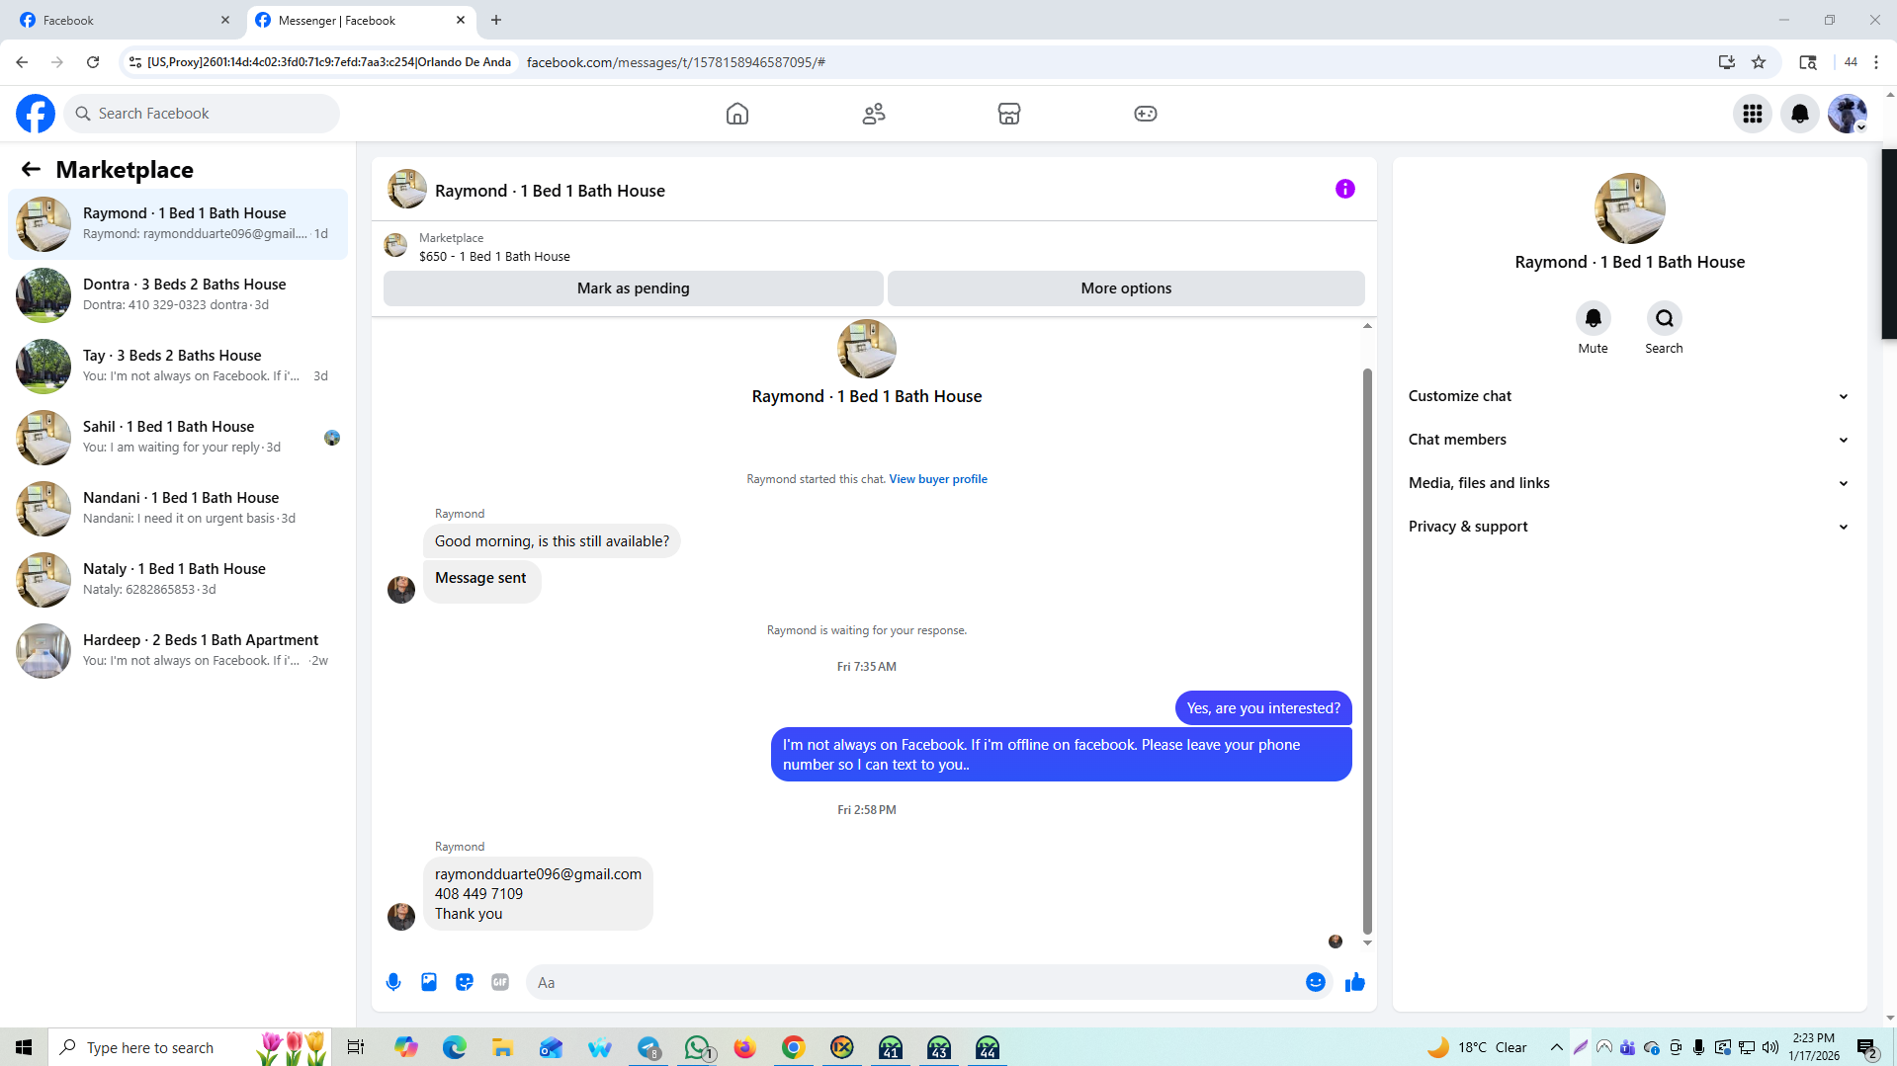
Task: Go back using the Marketplace arrow
Action: [x=31, y=169]
